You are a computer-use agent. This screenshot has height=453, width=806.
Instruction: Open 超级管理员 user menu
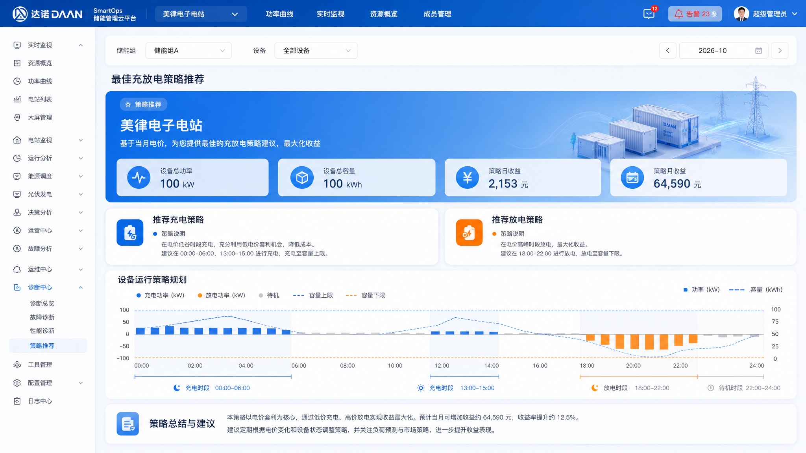pyautogui.click(x=765, y=14)
